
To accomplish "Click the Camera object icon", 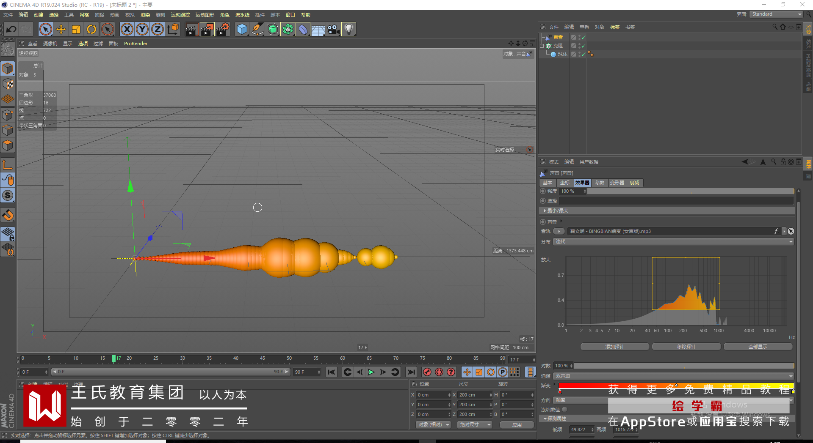I will point(333,29).
